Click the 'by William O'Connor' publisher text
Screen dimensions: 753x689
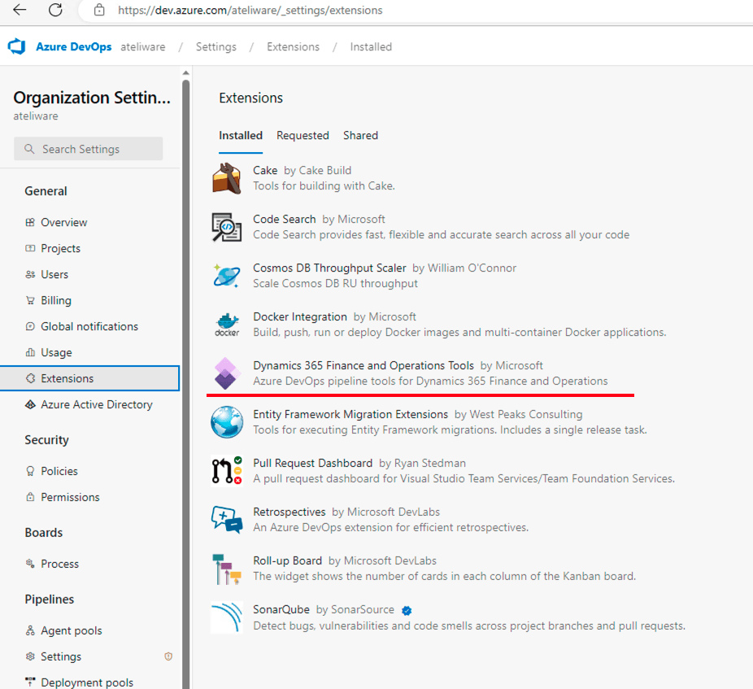point(464,268)
